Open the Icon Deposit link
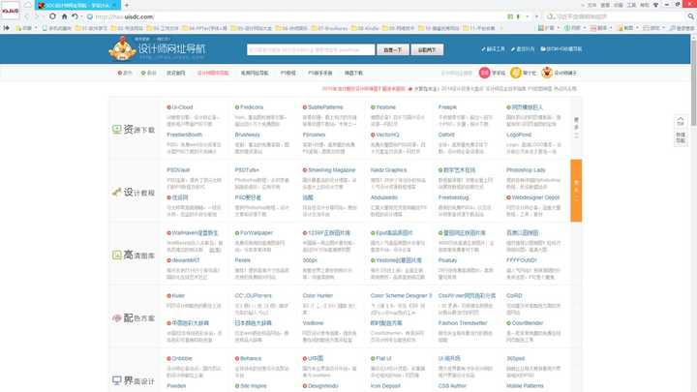Viewport: 697px width, 392px height. [385, 386]
